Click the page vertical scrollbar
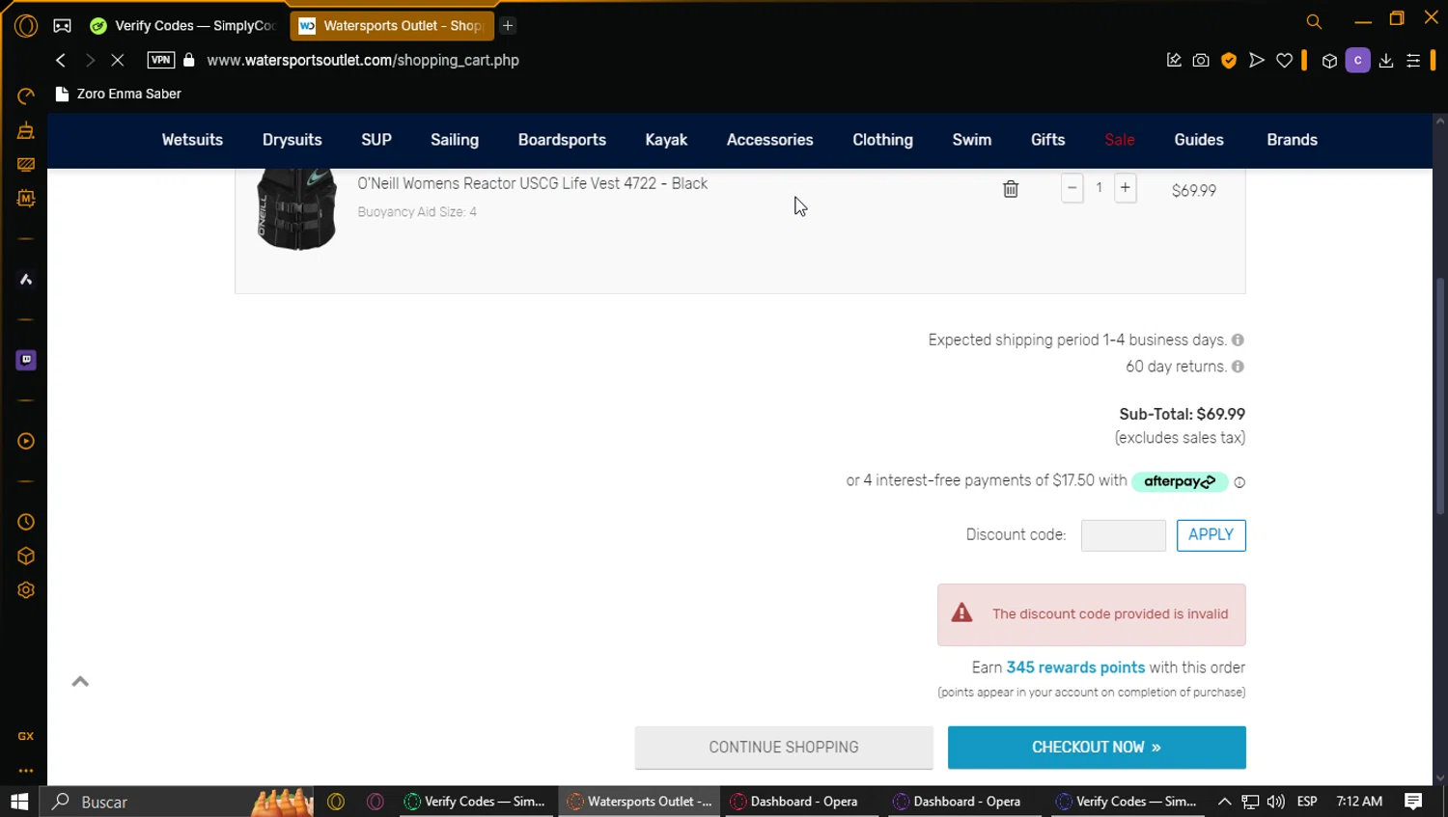Image resolution: width=1448 pixels, height=817 pixels. (1440, 395)
